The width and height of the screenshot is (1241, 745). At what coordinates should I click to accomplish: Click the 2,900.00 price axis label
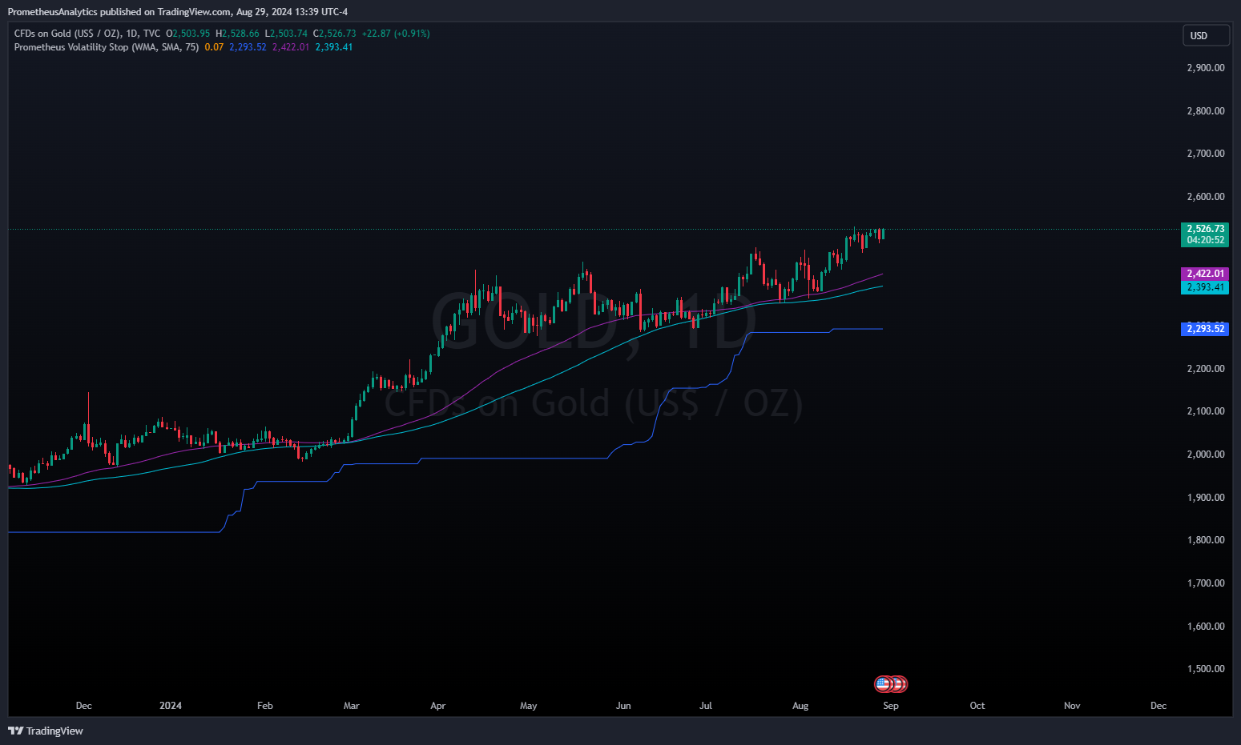(x=1206, y=68)
